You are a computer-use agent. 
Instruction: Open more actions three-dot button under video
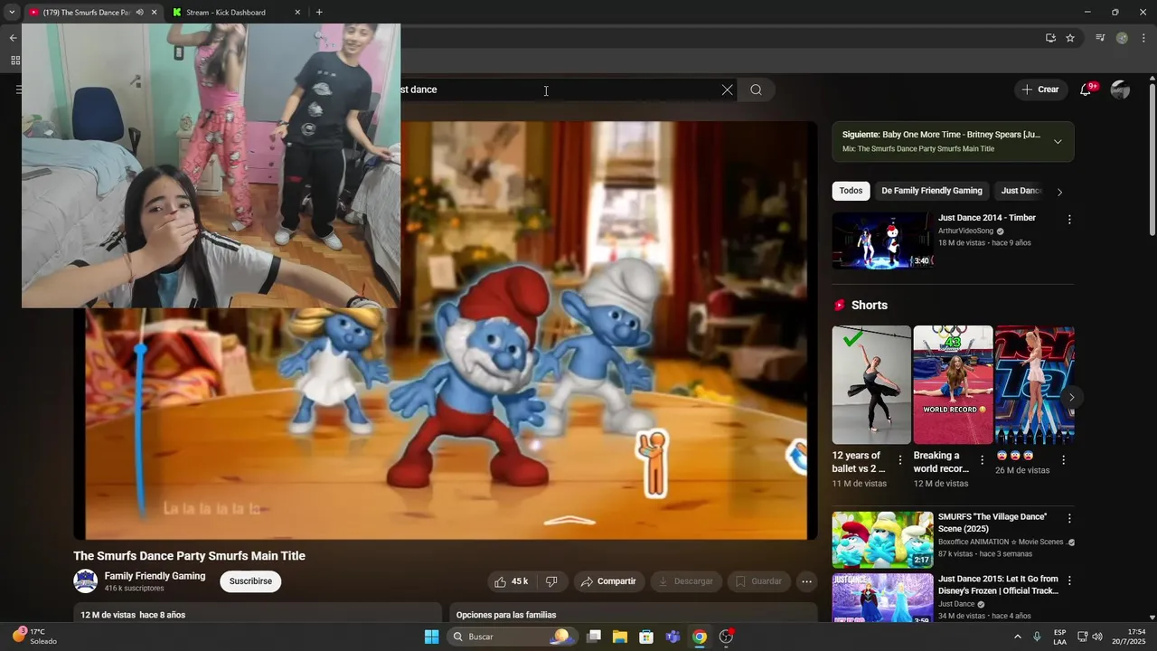coord(807,581)
